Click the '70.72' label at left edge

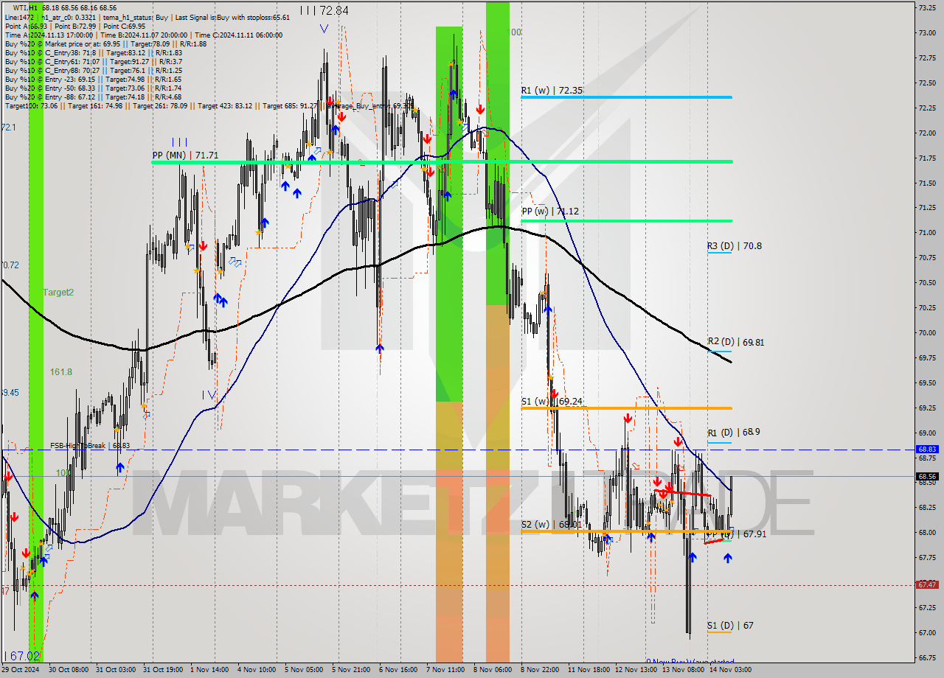coord(10,265)
